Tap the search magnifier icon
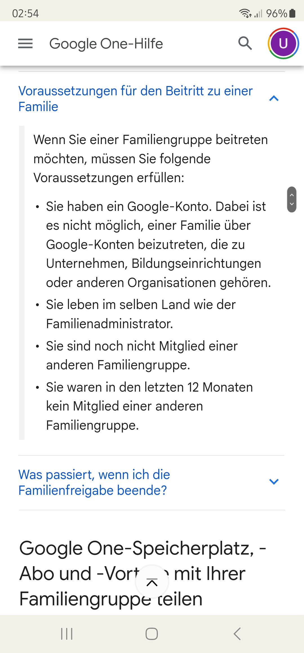The height and width of the screenshot is (653, 304). [x=245, y=43]
